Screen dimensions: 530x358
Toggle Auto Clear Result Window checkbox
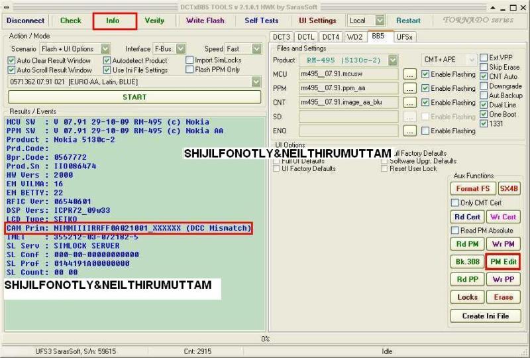[11, 60]
